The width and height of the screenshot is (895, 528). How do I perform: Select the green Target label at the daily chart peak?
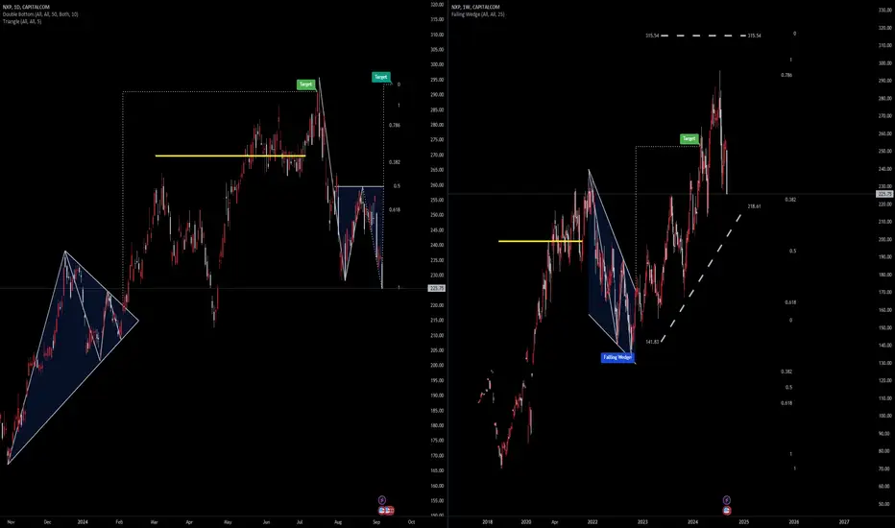(x=306, y=84)
